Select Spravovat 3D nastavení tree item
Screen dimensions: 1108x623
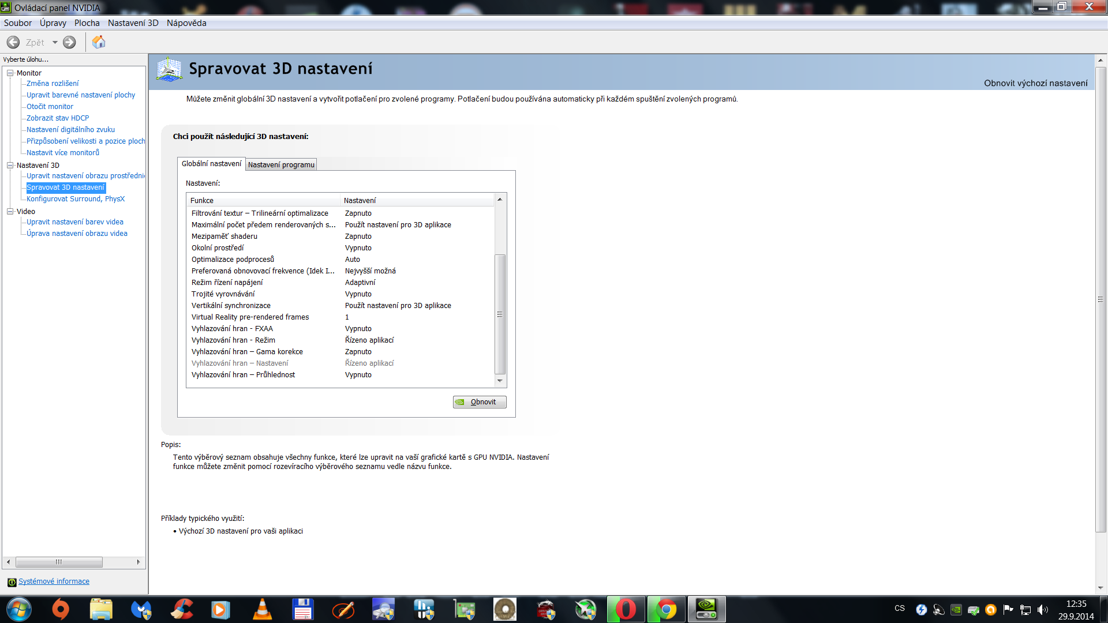[x=66, y=187]
